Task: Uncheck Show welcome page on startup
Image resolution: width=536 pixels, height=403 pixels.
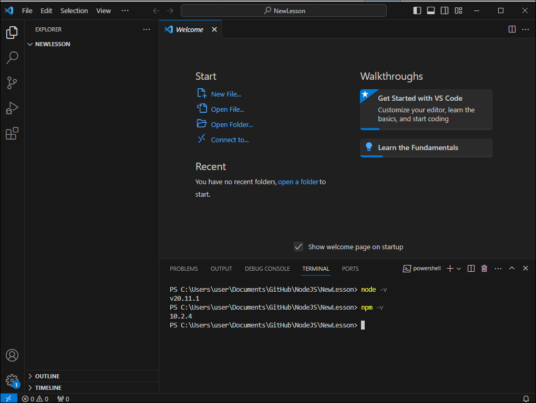Action: (298, 247)
